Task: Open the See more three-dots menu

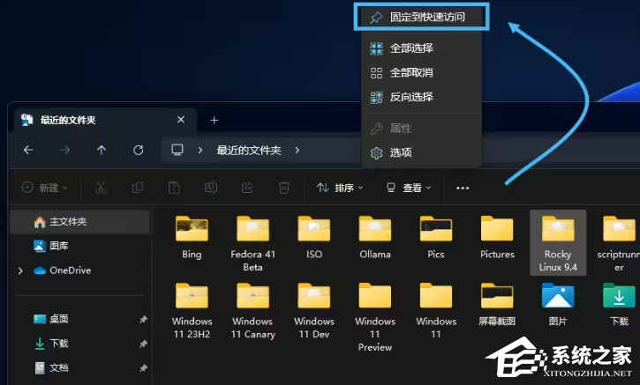Action: click(463, 188)
